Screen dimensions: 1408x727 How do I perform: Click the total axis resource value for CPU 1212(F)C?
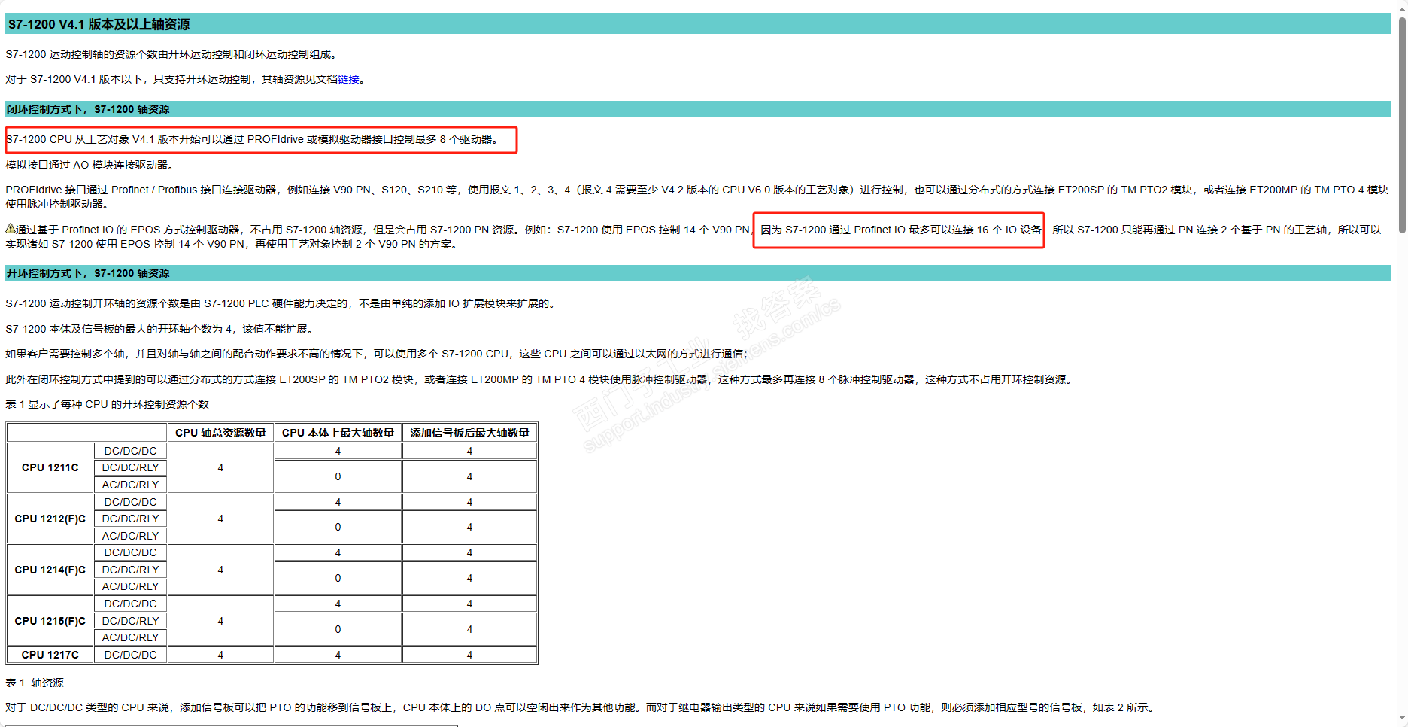(220, 519)
